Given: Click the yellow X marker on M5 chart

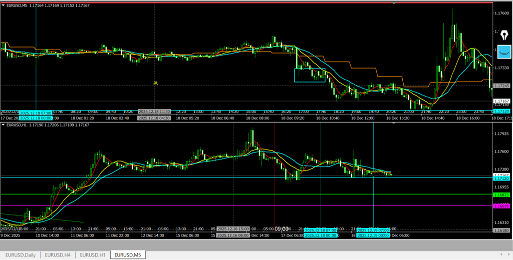Looking at the screenshot, I should tap(156, 83).
